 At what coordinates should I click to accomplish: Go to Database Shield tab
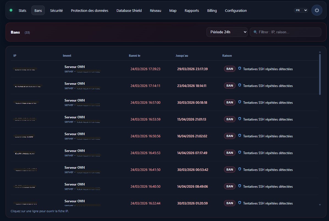[x=129, y=10]
